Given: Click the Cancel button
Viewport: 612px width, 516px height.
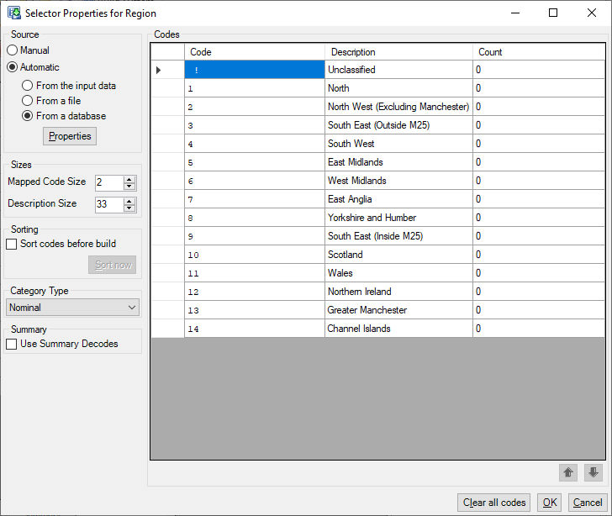Looking at the screenshot, I should (588, 503).
